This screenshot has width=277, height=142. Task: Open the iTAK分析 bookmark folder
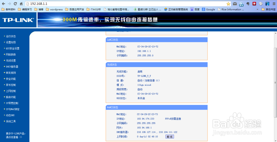[x=94, y=9]
